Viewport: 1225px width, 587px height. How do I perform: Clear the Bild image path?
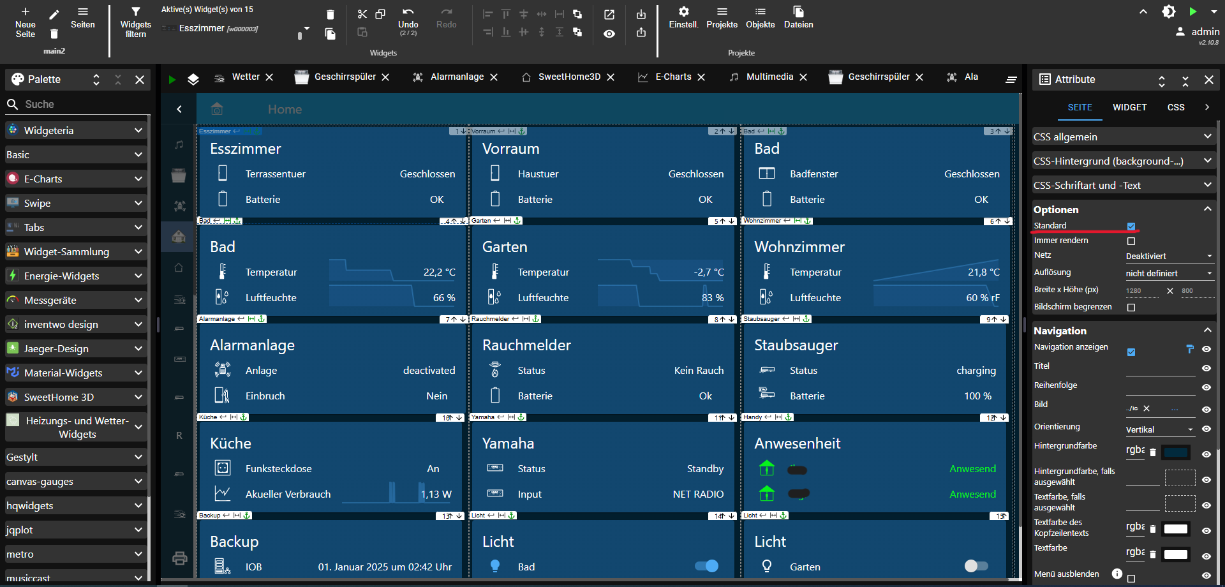[x=1147, y=408]
